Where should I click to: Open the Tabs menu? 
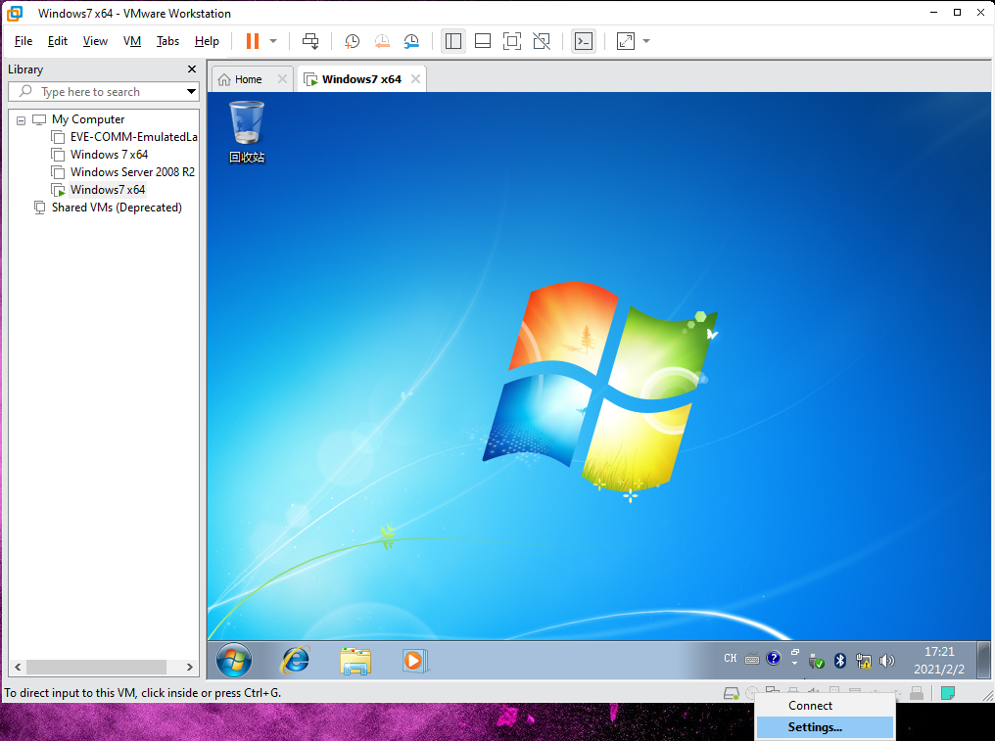(168, 41)
